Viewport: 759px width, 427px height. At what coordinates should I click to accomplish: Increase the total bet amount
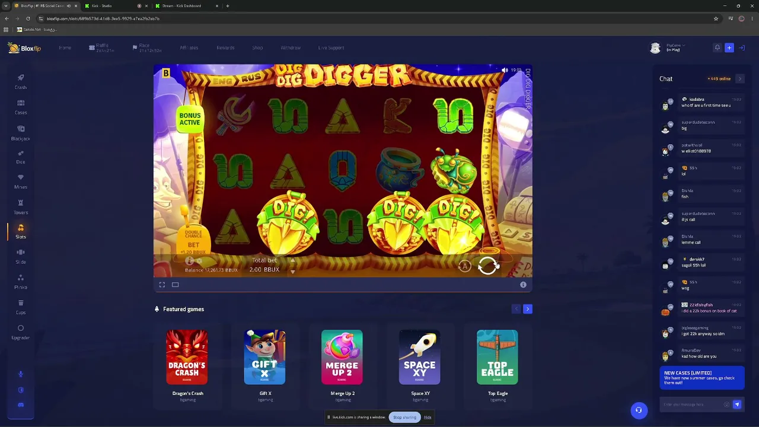292,260
